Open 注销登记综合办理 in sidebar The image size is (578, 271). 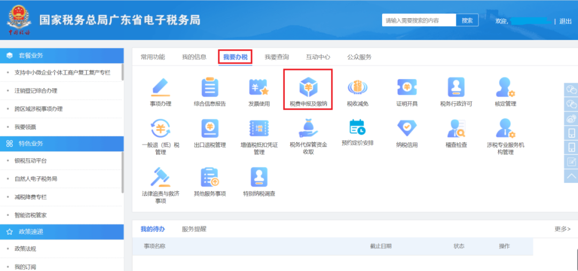(x=36, y=91)
